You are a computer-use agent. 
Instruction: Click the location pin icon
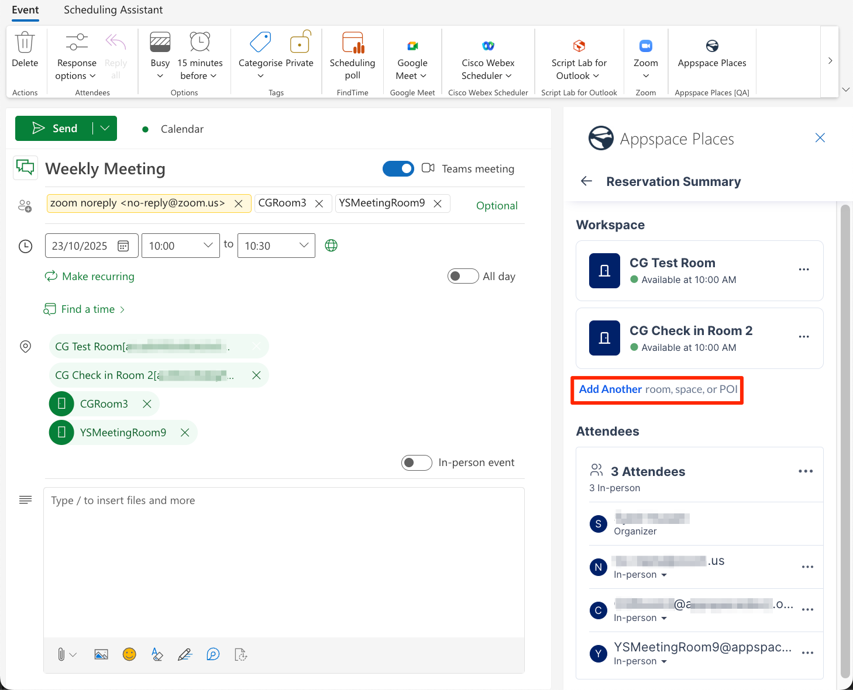click(25, 347)
